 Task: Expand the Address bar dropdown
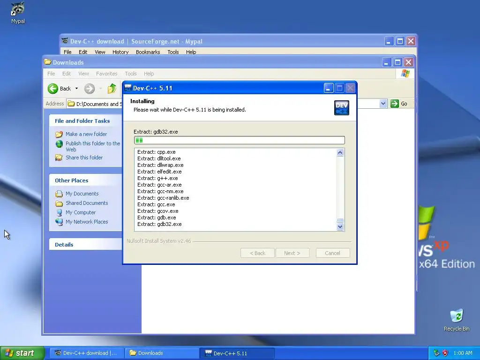click(x=383, y=104)
